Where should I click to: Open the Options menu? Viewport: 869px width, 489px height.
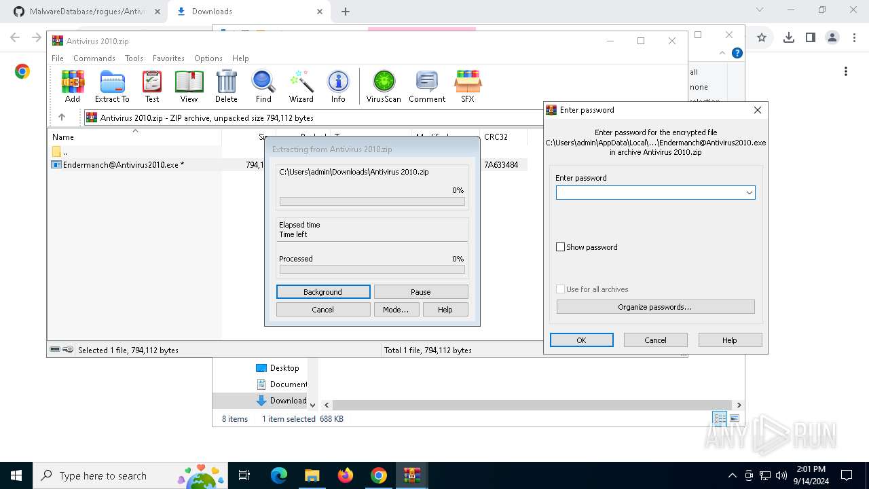(x=208, y=58)
